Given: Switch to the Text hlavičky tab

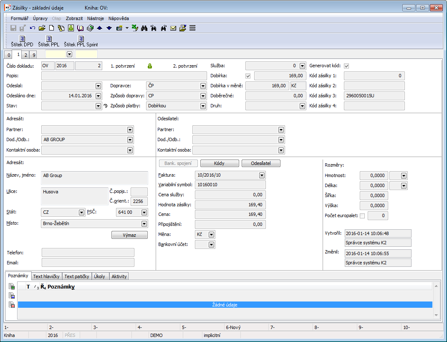Looking at the screenshot, I should (47, 276).
